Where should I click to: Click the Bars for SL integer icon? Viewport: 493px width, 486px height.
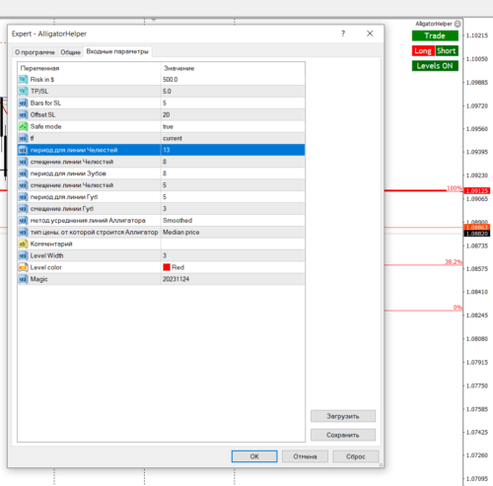point(23,104)
